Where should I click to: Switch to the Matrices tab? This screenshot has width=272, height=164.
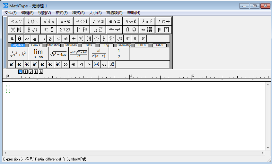click(x=71, y=45)
